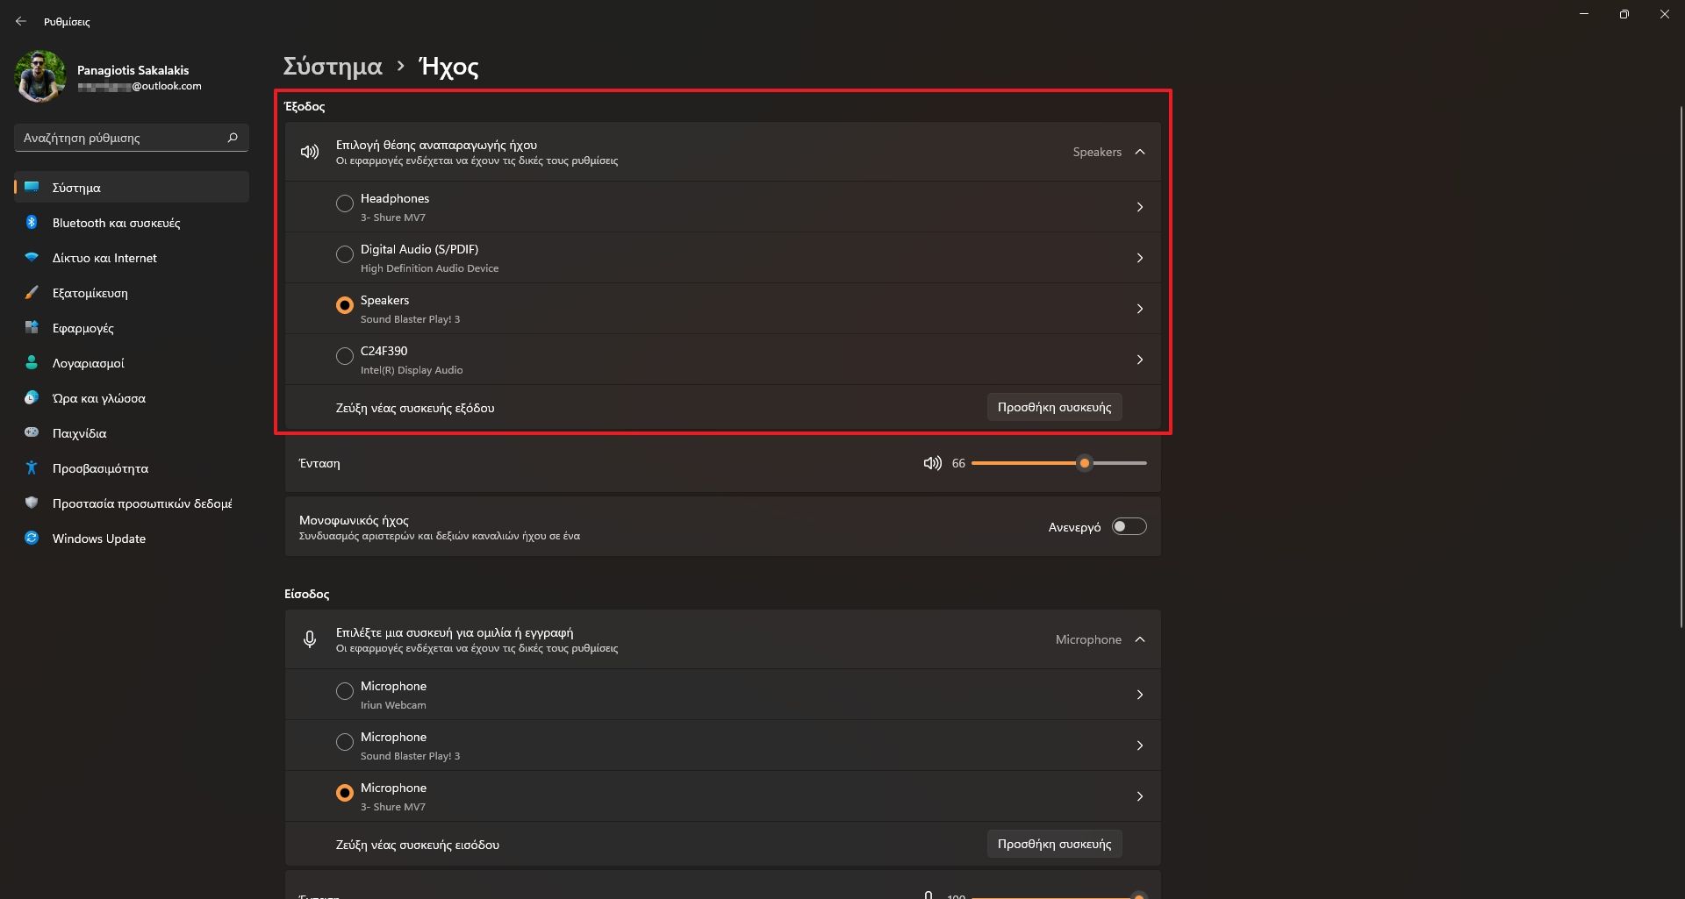The image size is (1685, 899).
Task: Go to Windows Update section
Action: [98, 539]
